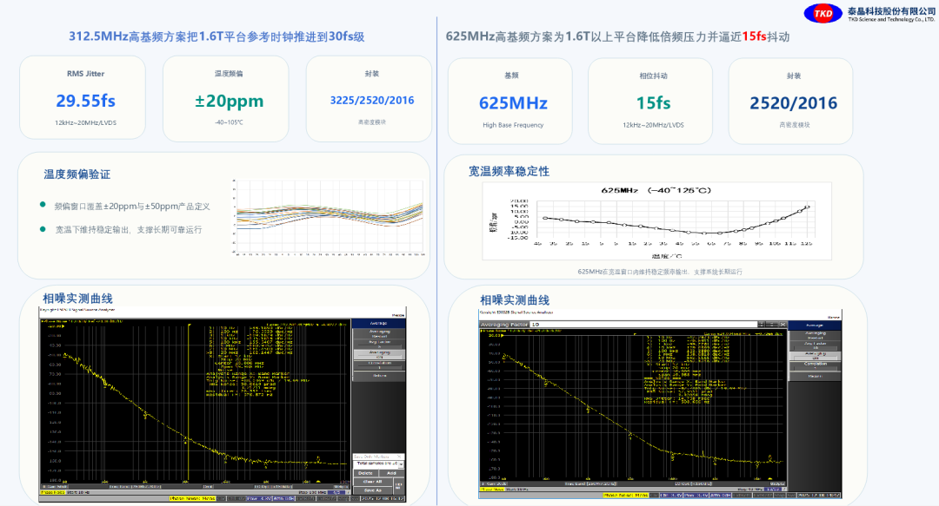The width and height of the screenshot is (939, 506).
Task: Toggle Averaging ON in 625MHz analyzer screenshot
Action: click(815, 356)
